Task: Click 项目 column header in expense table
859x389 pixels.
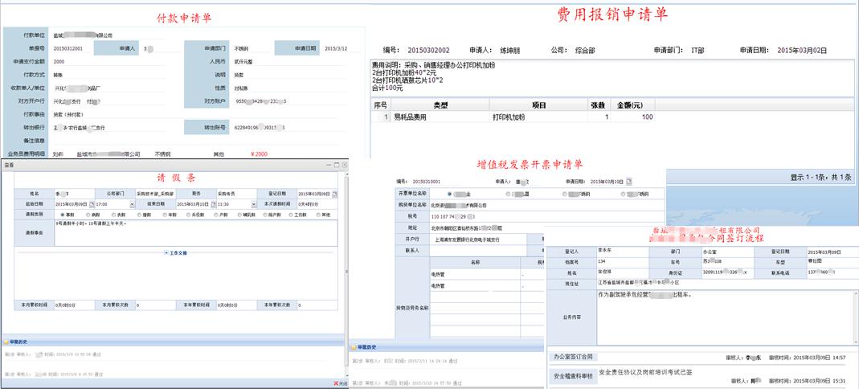Action: point(539,105)
